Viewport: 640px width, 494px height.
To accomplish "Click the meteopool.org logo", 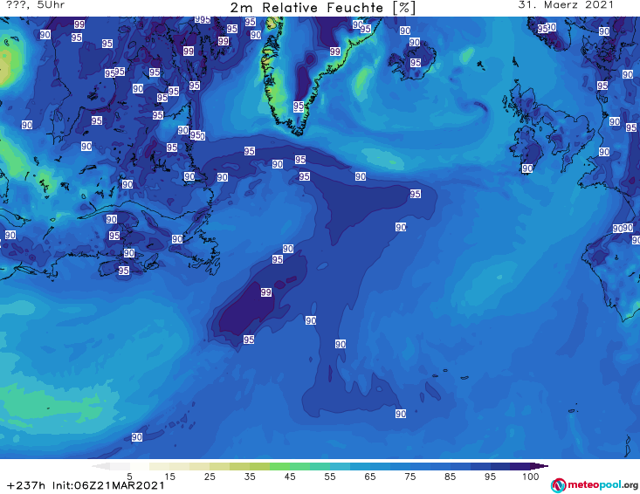I will [595, 485].
